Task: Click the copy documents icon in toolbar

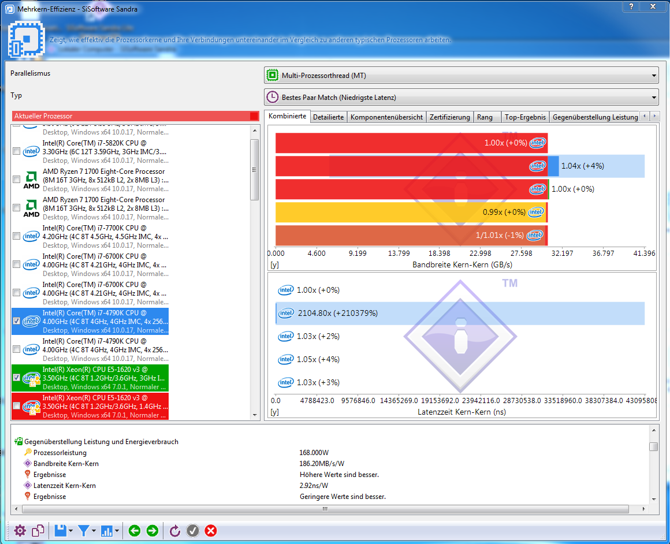Action: (38, 531)
